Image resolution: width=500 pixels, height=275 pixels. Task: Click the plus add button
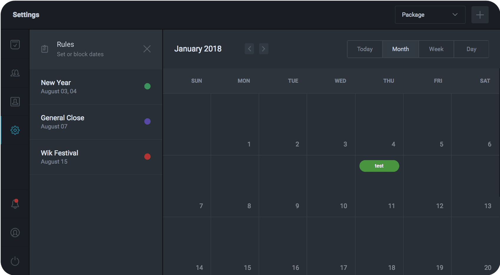pos(480,15)
